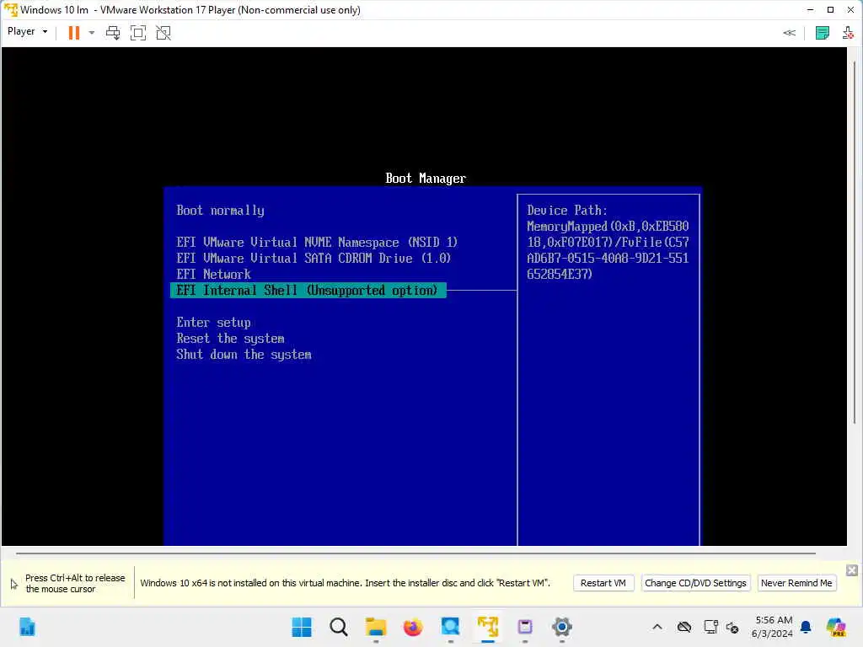Click the horizontal scrollbar below VM
The height and width of the screenshot is (647, 863).
pos(415,553)
